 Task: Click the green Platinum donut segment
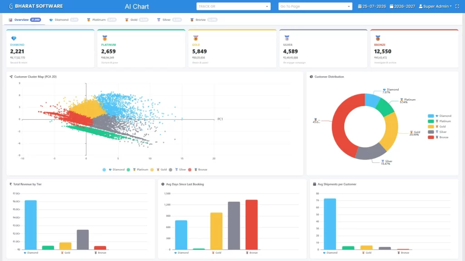coord(386,107)
